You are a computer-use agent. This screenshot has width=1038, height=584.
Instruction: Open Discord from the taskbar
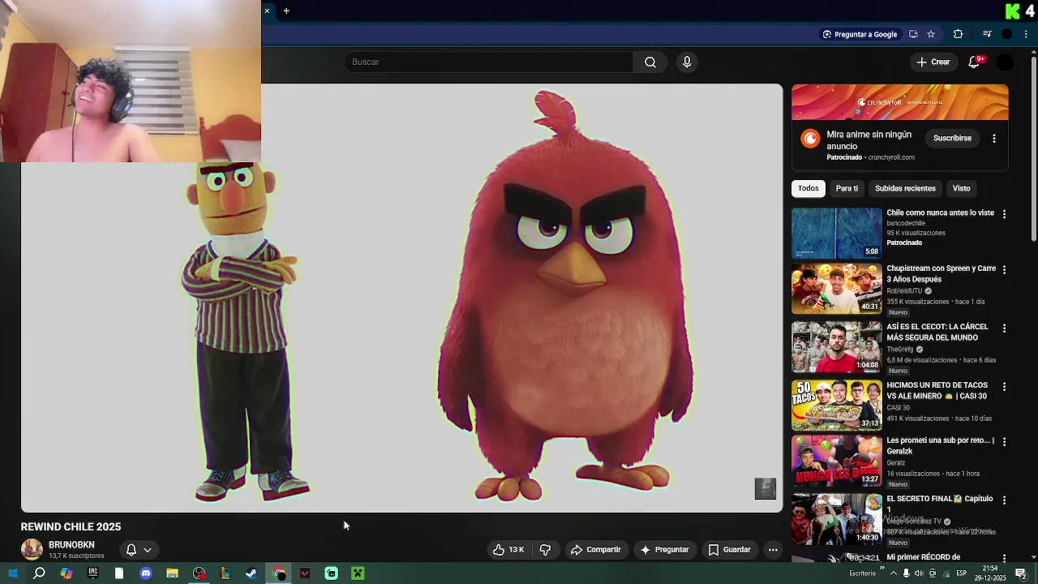point(146,573)
